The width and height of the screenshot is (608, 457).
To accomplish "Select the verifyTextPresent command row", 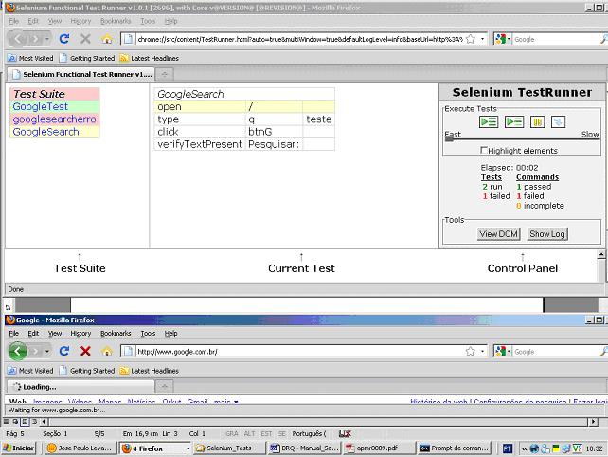I will (x=244, y=144).
